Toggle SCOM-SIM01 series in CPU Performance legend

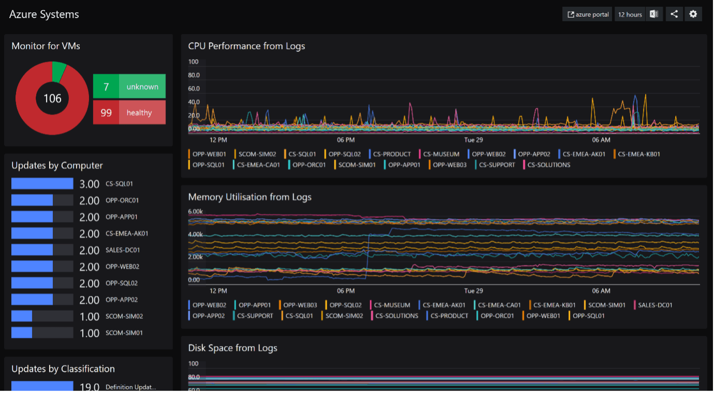tap(355, 165)
